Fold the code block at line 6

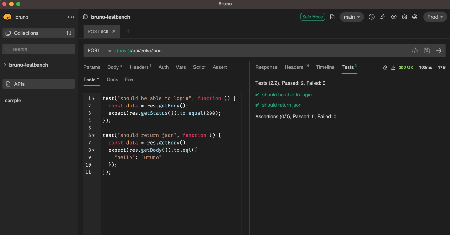94,135
